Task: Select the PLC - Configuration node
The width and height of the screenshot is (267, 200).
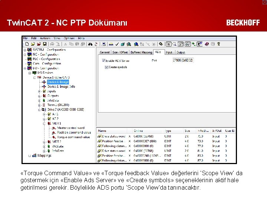Action: (x=46, y=59)
